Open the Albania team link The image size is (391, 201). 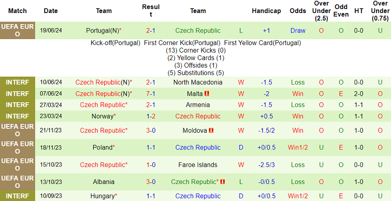[x=104, y=181]
